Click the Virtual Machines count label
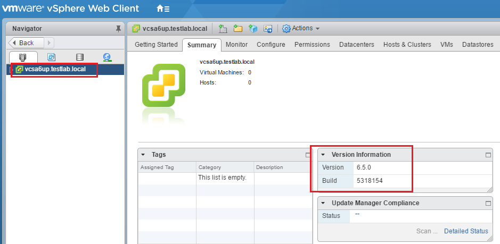Screen dimensions: 500x244 point(222,72)
